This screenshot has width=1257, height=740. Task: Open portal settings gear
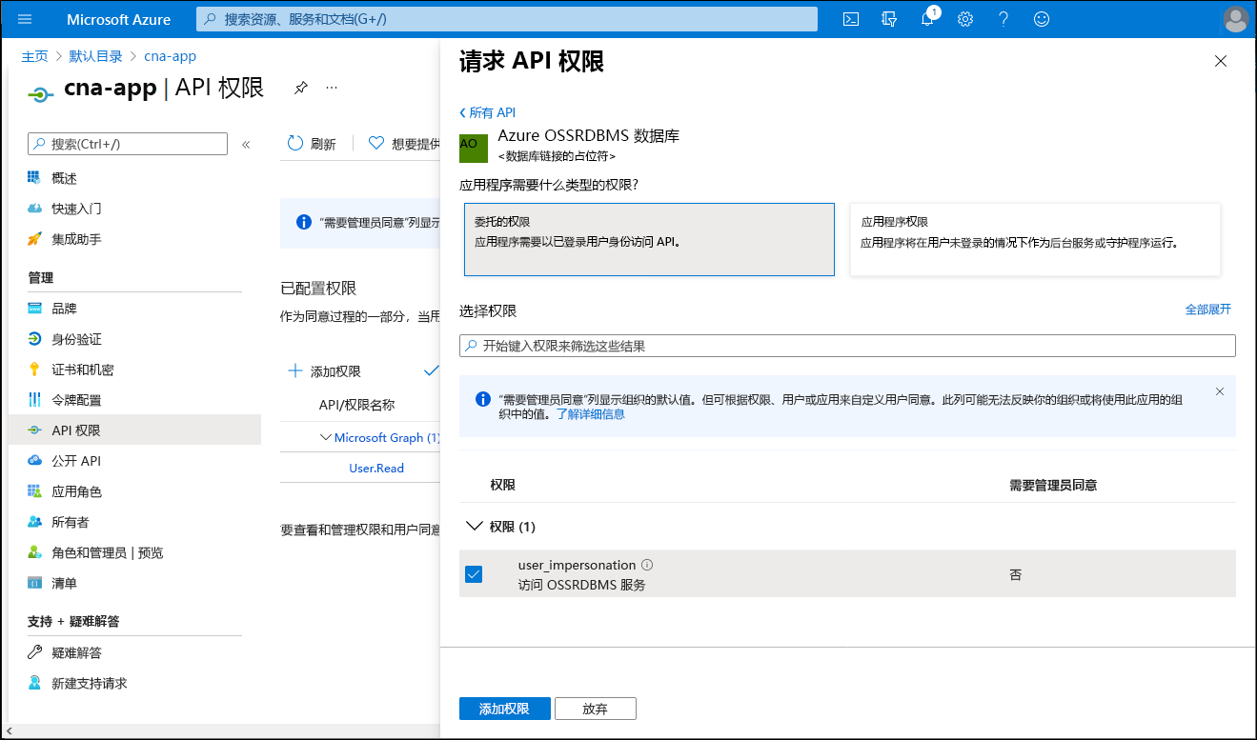[965, 19]
